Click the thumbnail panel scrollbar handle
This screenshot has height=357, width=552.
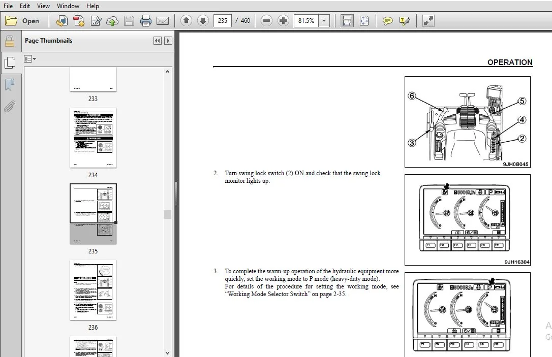tap(167, 214)
